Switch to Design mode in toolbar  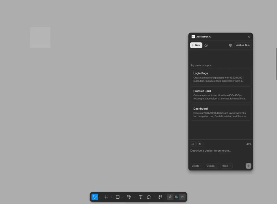point(176,197)
